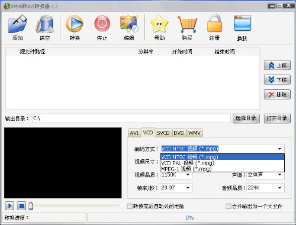296x225 pixels.
Task: Click the 打开目录 button
Action: click(277, 118)
